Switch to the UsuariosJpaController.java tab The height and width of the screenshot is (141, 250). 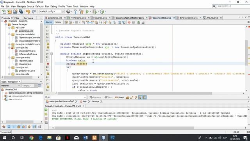[x=129, y=18]
